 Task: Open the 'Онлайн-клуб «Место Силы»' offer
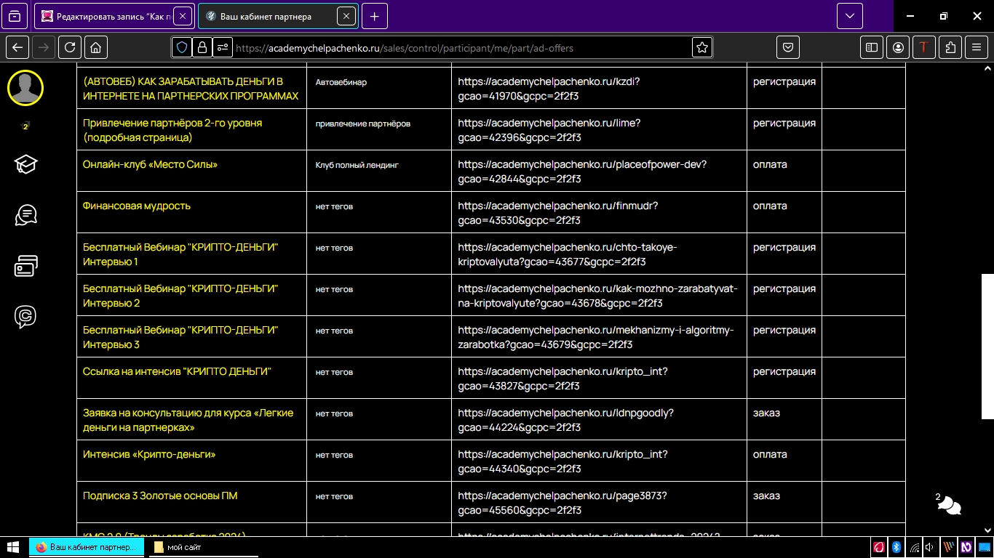[151, 164]
